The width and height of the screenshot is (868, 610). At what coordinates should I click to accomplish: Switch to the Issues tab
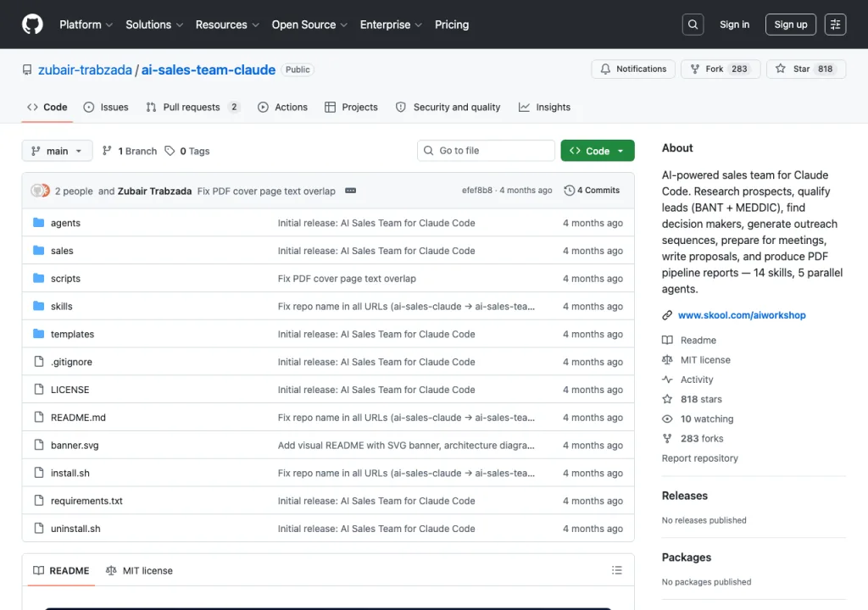click(x=106, y=107)
